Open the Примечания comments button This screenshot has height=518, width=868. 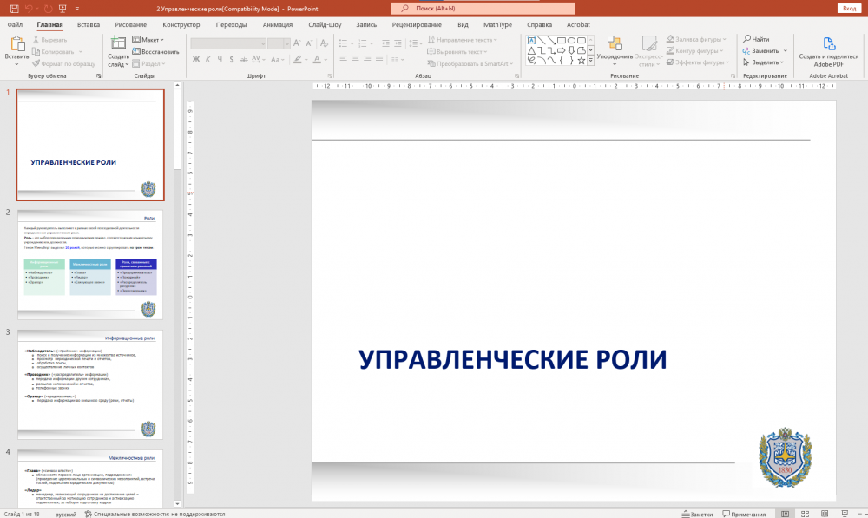(743, 514)
